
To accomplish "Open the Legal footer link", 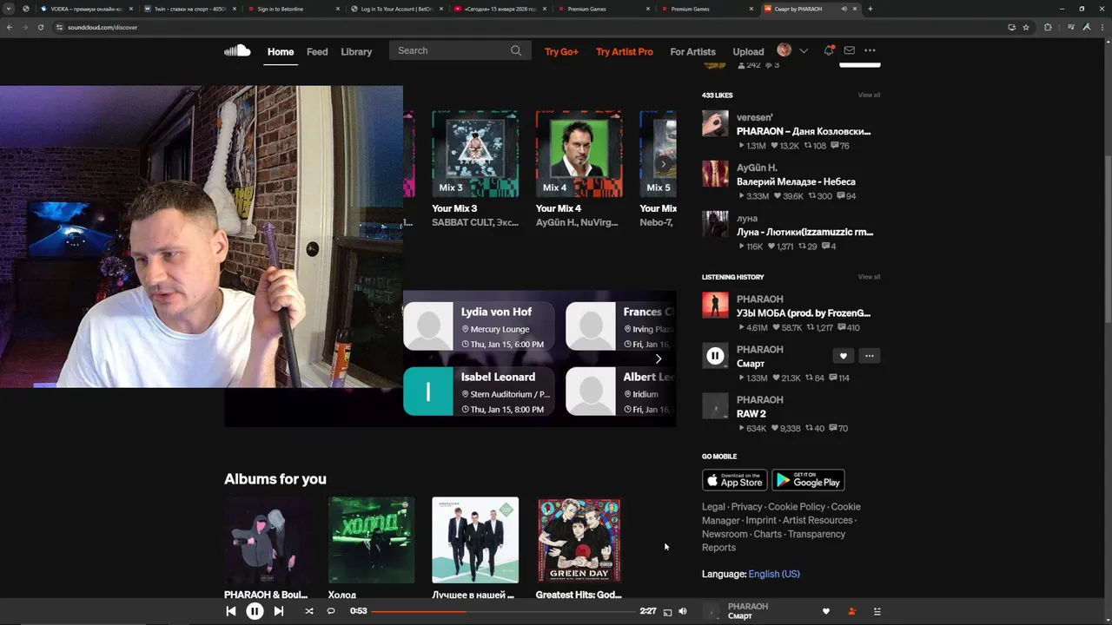I will tap(713, 507).
